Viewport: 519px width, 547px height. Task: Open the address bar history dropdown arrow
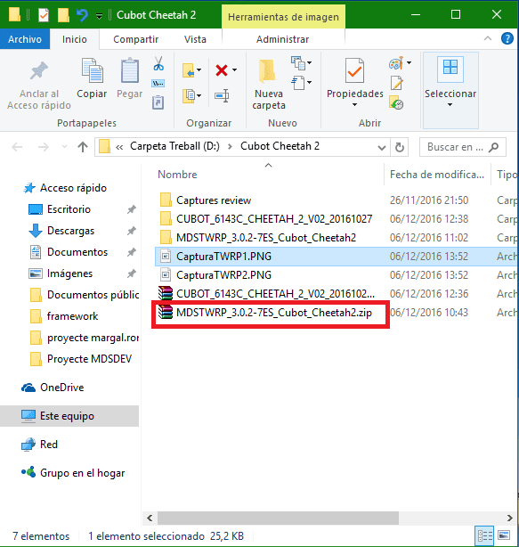click(x=382, y=148)
